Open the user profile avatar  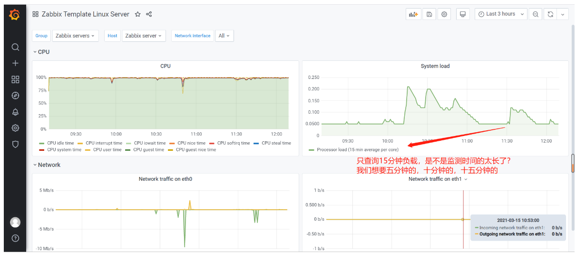tap(15, 222)
